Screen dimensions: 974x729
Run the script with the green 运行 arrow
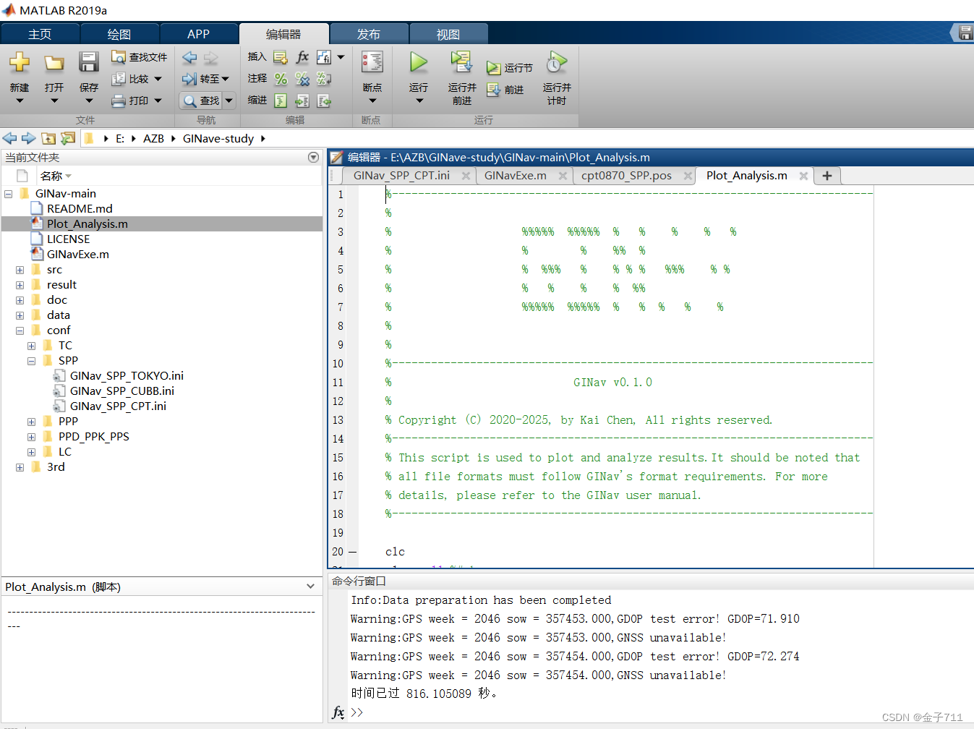419,62
